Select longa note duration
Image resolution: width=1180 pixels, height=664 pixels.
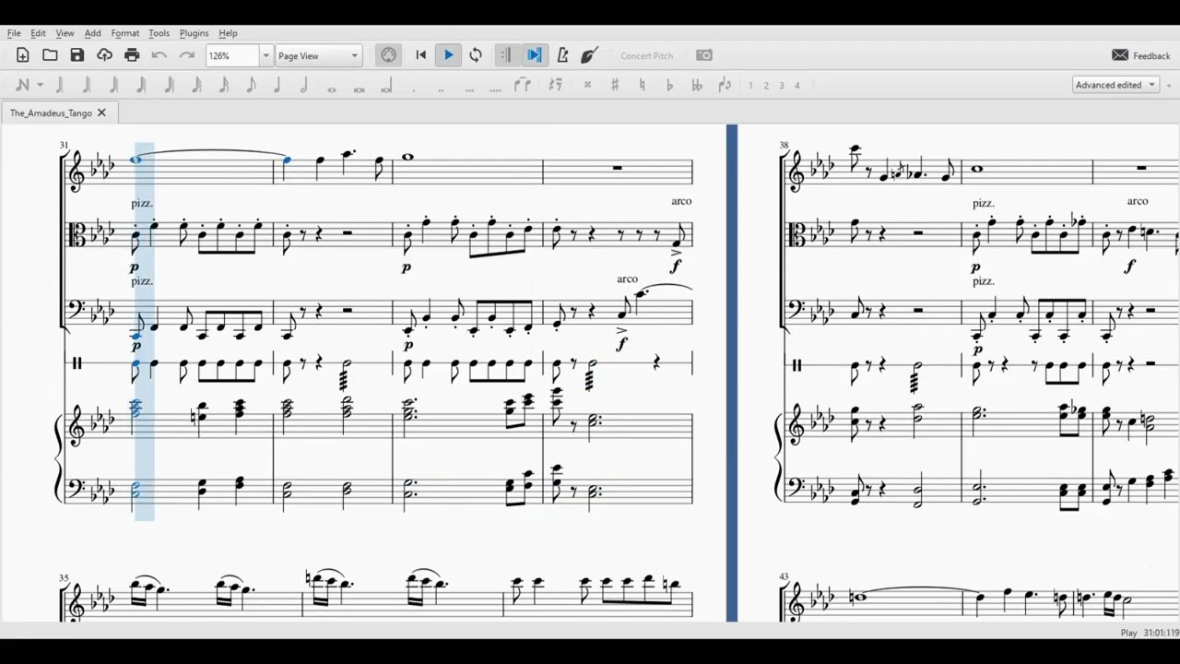pyautogui.click(x=386, y=86)
